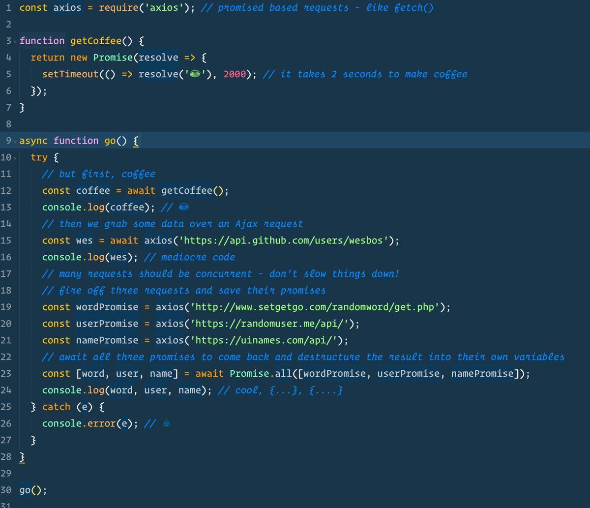Click the catch keyword
The width and height of the screenshot is (590, 508).
pos(56,407)
